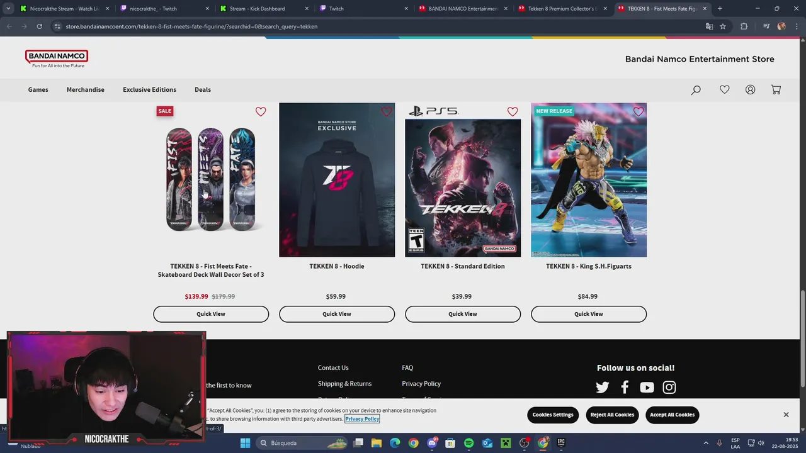806x453 pixels.
Task: Add Skateboard Deck set to wishlist heart
Action: [x=261, y=111]
